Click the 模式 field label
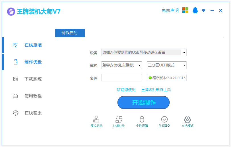 (94, 66)
